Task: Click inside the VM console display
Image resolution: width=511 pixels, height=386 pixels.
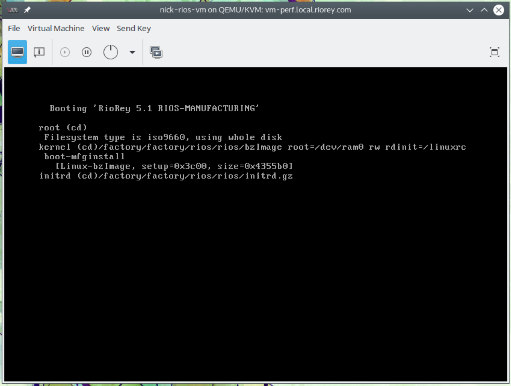Action: tap(255, 224)
